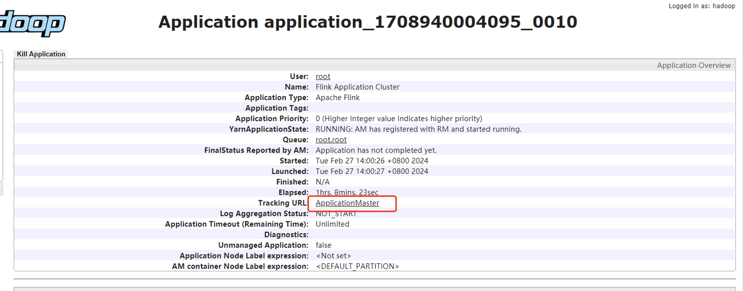Click the Started time 14:00:26 value
The width and height of the screenshot is (744, 291).
(372, 161)
